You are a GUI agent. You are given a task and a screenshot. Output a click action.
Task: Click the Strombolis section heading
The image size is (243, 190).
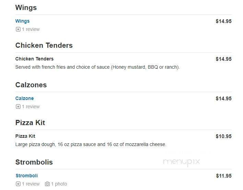(34, 162)
